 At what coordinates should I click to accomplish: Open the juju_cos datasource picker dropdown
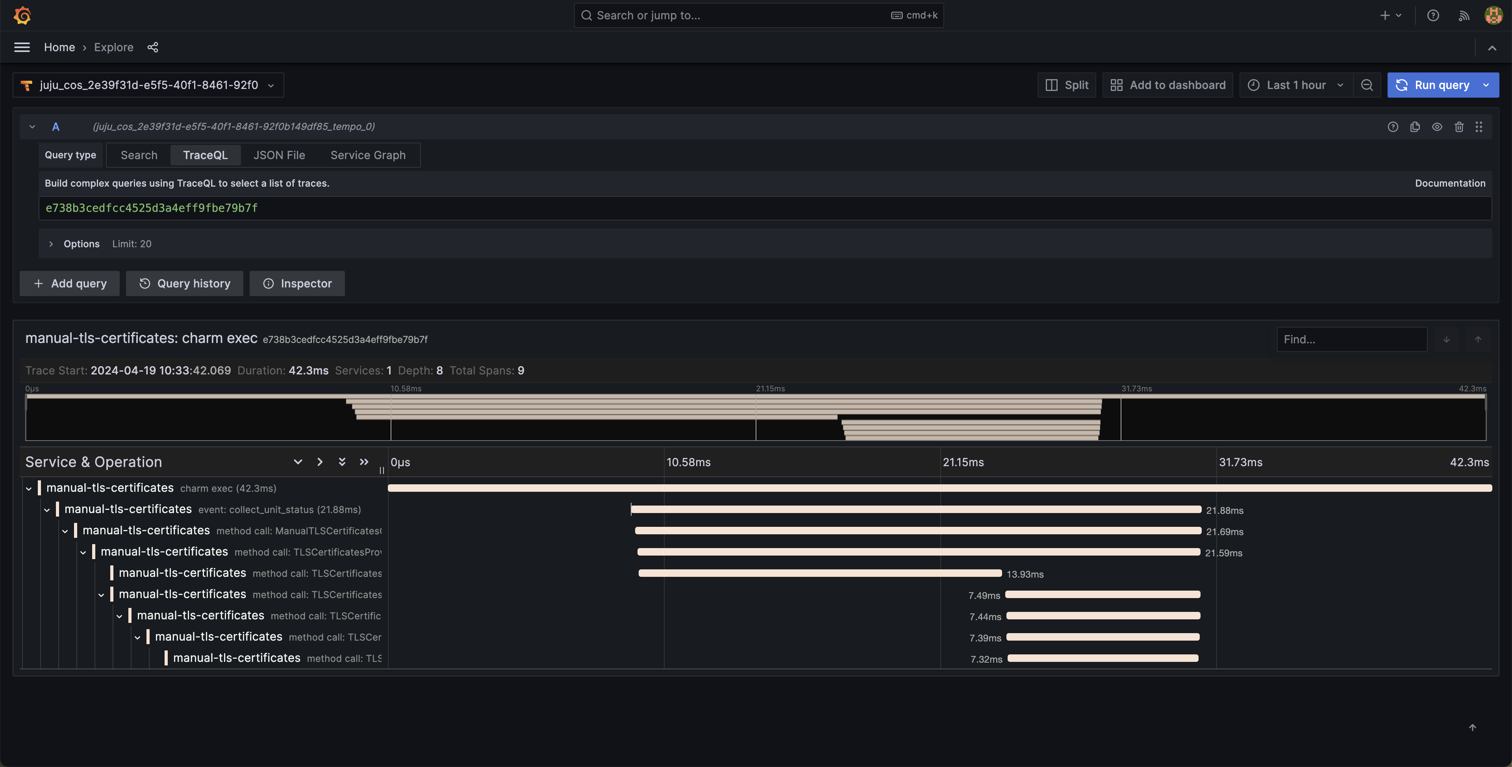pos(148,85)
